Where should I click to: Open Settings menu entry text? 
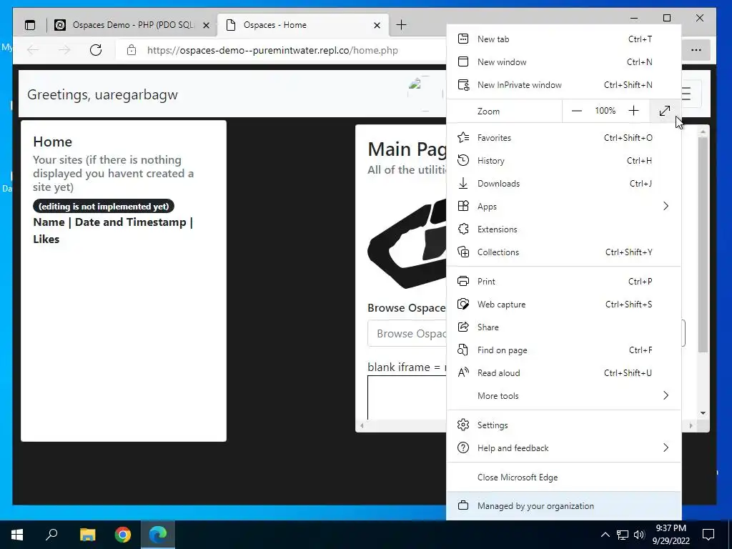[x=493, y=425]
